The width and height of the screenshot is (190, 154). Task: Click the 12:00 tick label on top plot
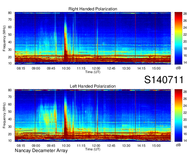point(96,68)
